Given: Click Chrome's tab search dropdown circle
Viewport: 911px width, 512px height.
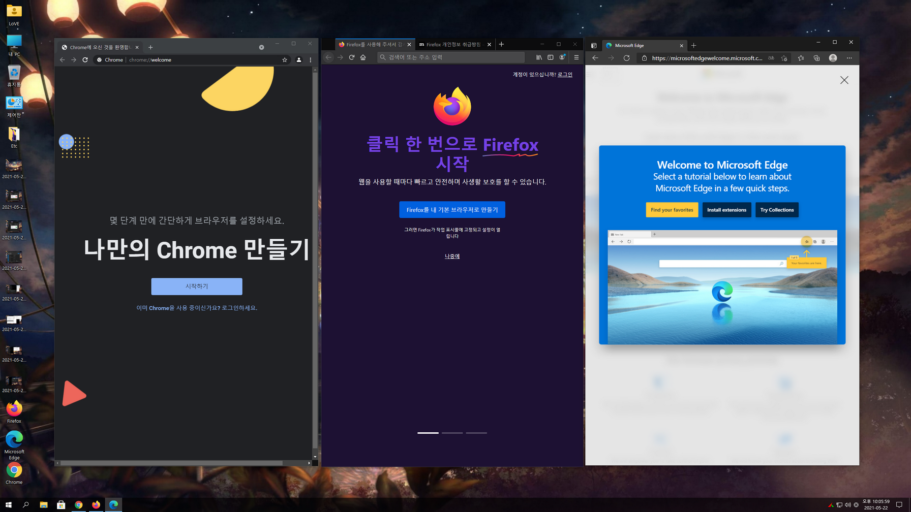Looking at the screenshot, I should (261, 47).
